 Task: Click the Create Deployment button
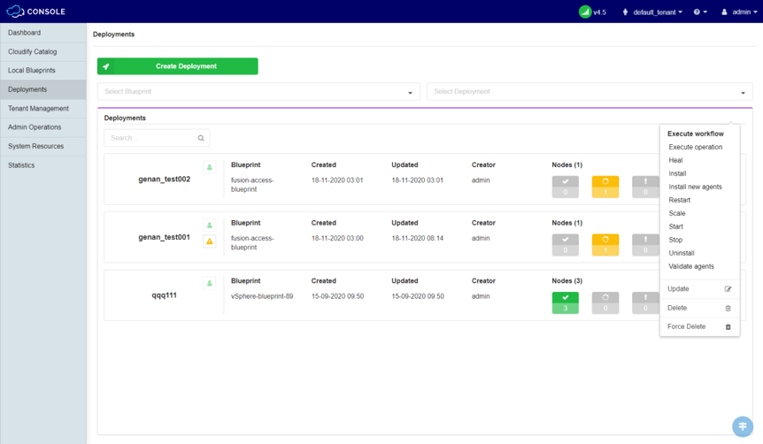pyautogui.click(x=178, y=66)
